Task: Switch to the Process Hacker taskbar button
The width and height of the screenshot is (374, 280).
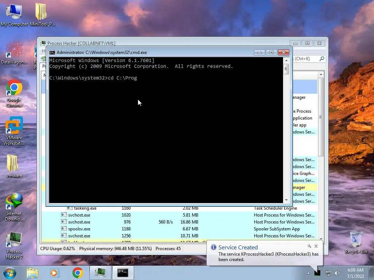Action: [x=100, y=273]
